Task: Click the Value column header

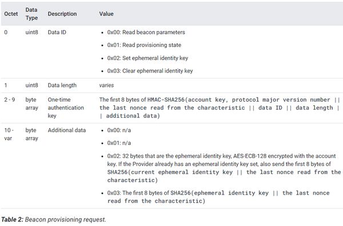Action: pyautogui.click(x=106, y=14)
